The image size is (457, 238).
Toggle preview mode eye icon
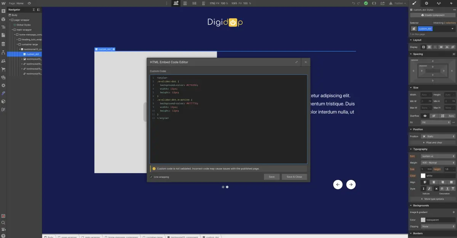coord(29,3)
